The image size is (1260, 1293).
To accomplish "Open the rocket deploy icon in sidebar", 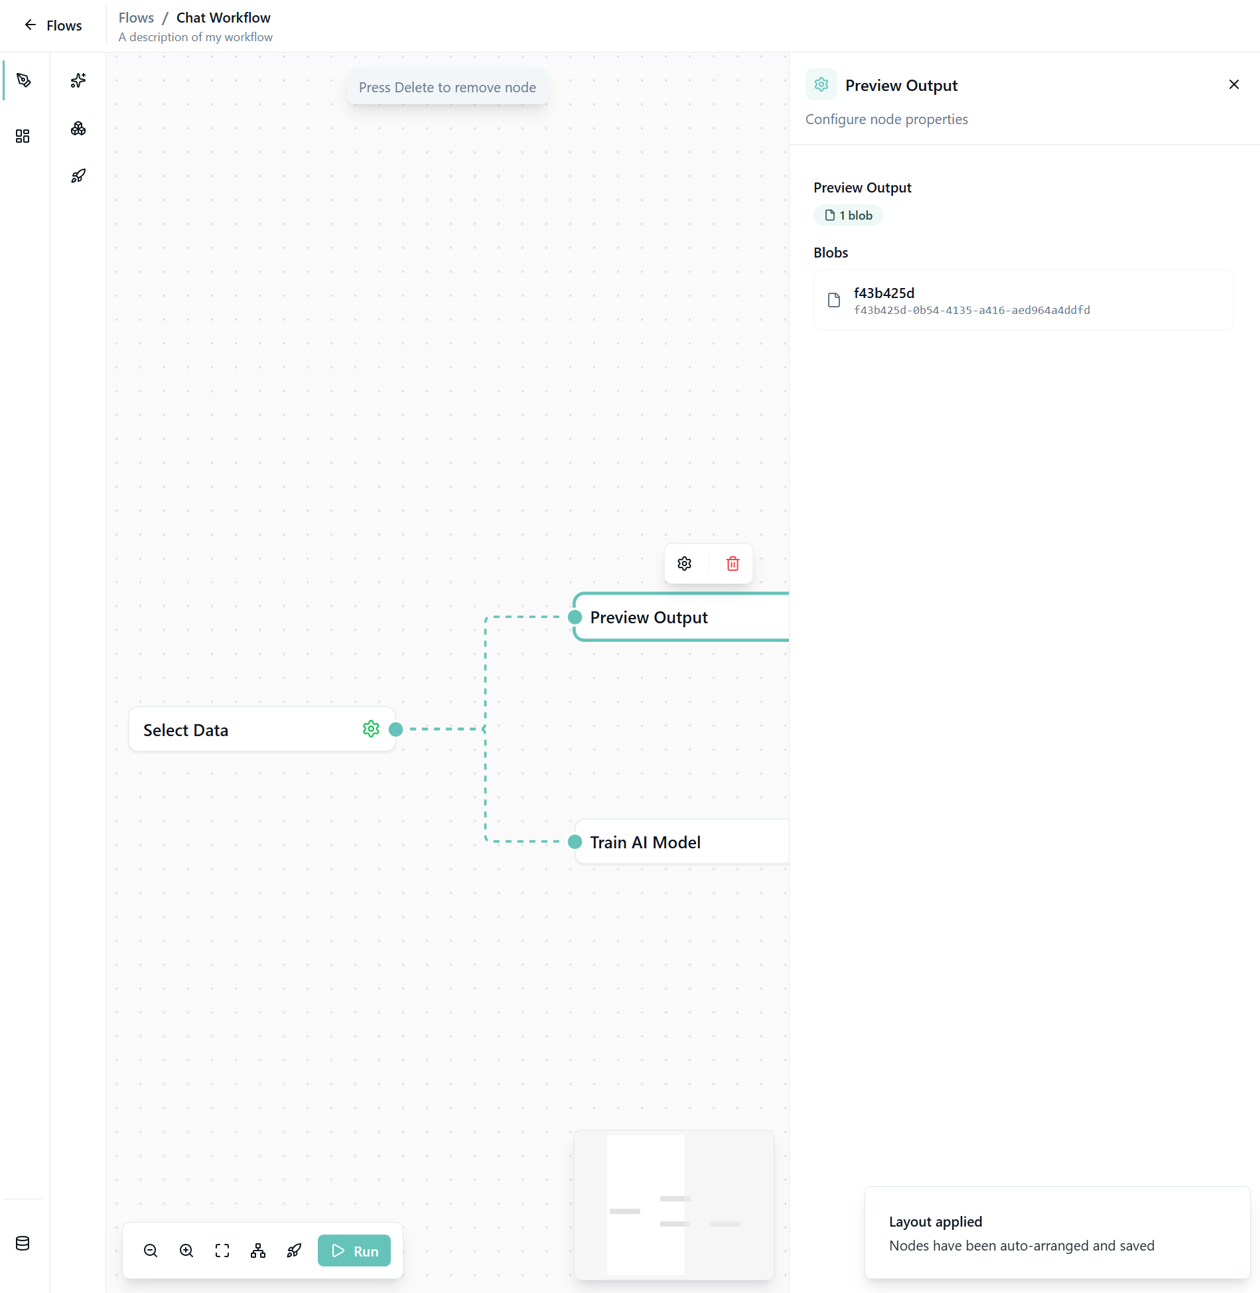I will pyautogui.click(x=78, y=176).
